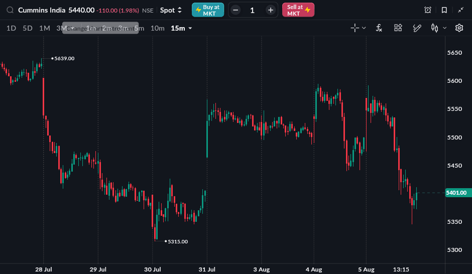472x274 pixels.
Task: Open the fx indicators menu
Action: 379,28
